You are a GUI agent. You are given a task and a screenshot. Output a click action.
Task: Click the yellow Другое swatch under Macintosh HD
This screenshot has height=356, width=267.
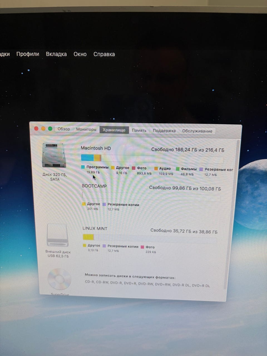[113, 167]
